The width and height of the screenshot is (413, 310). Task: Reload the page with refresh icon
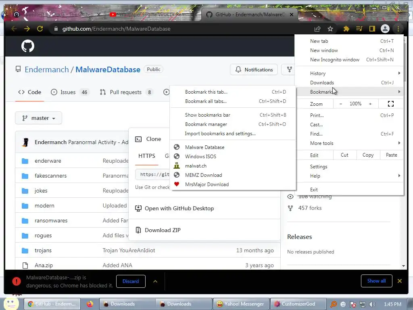(x=40, y=29)
